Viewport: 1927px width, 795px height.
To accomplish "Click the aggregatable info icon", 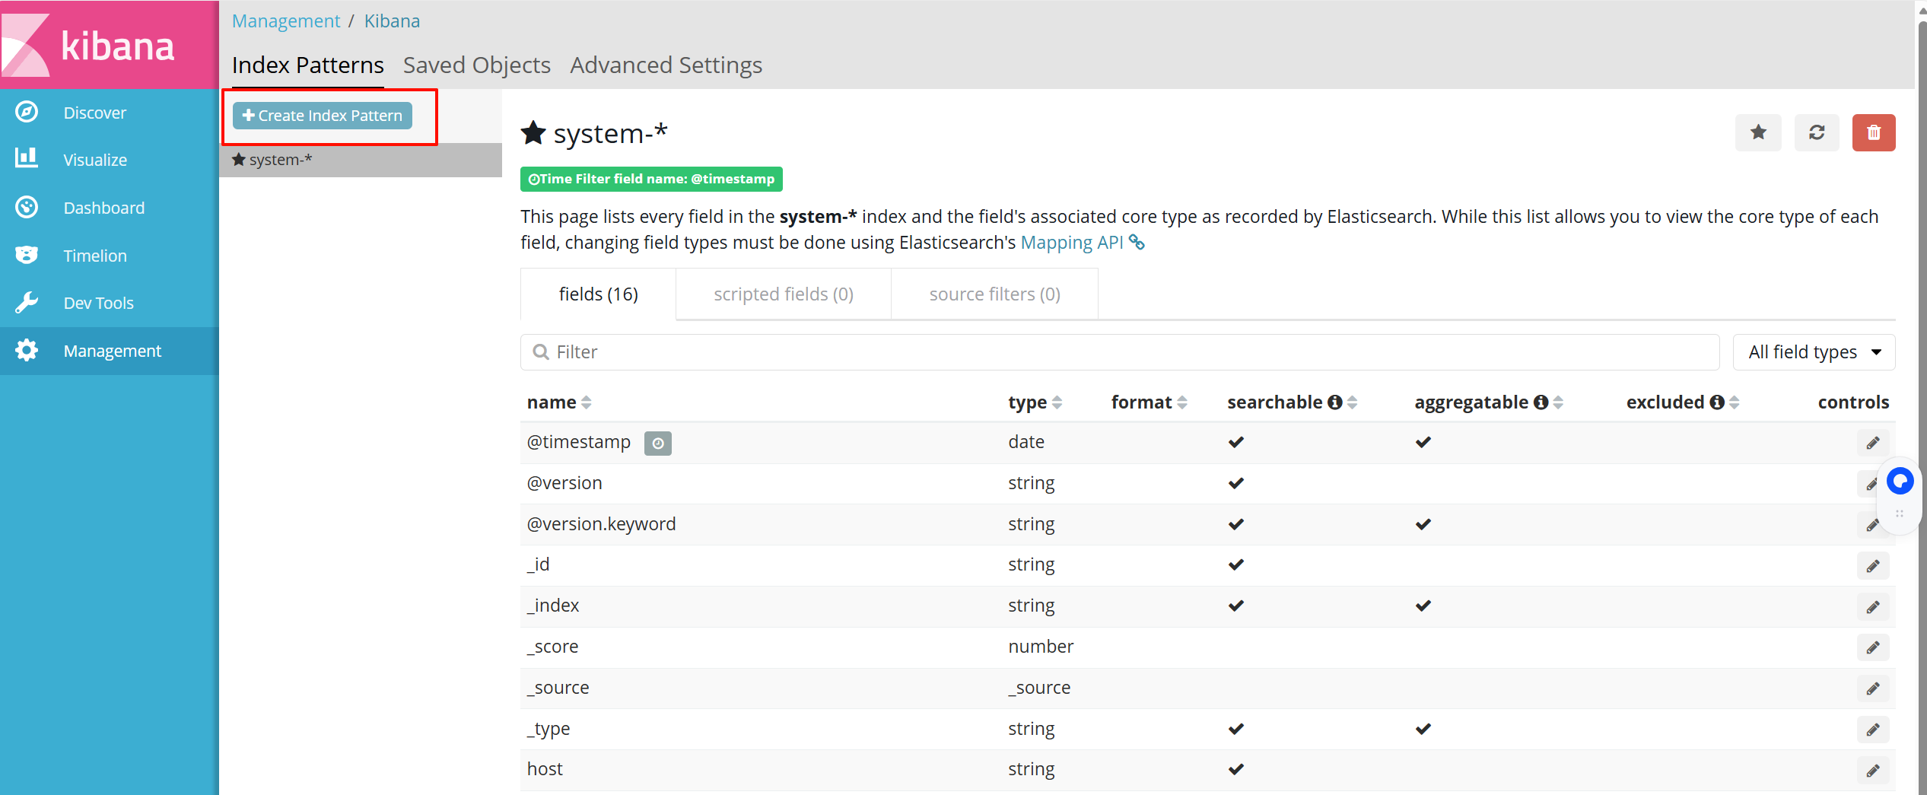I will (x=1541, y=402).
